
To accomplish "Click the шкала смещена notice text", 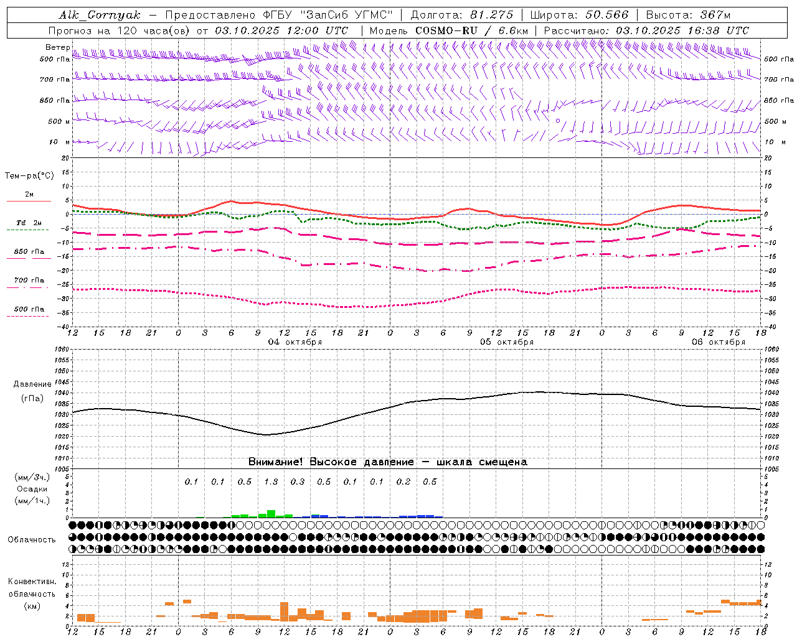I will pyautogui.click(x=482, y=462).
